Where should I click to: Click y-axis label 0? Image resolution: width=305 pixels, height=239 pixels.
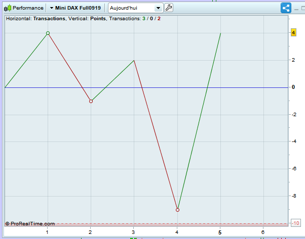click(x=293, y=87)
